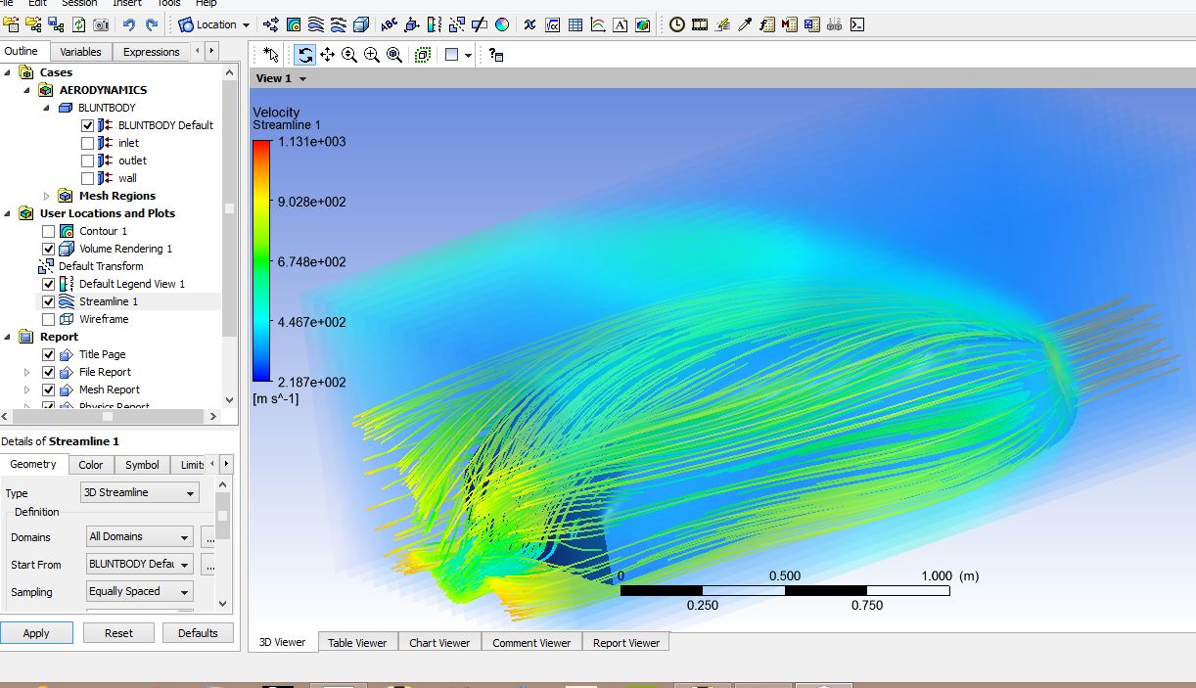This screenshot has height=688, width=1196.
Task: Switch to the Expressions tab
Action: [151, 52]
